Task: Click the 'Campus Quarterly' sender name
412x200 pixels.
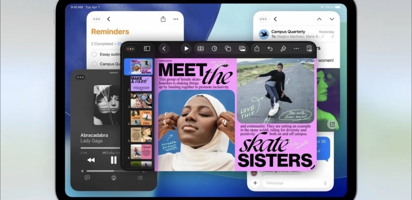Action: [x=288, y=31]
